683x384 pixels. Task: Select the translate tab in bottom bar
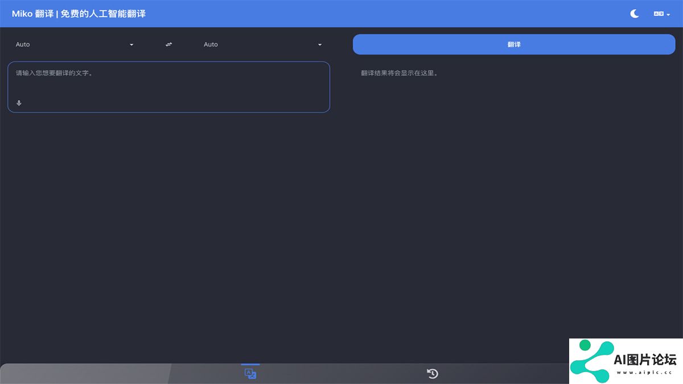click(x=250, y=374)
